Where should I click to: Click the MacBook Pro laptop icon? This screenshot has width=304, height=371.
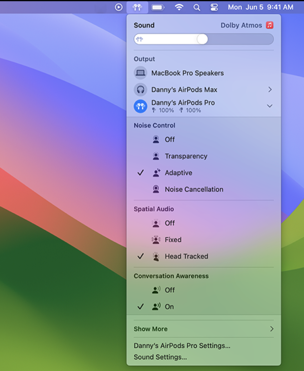click(141, 73)
